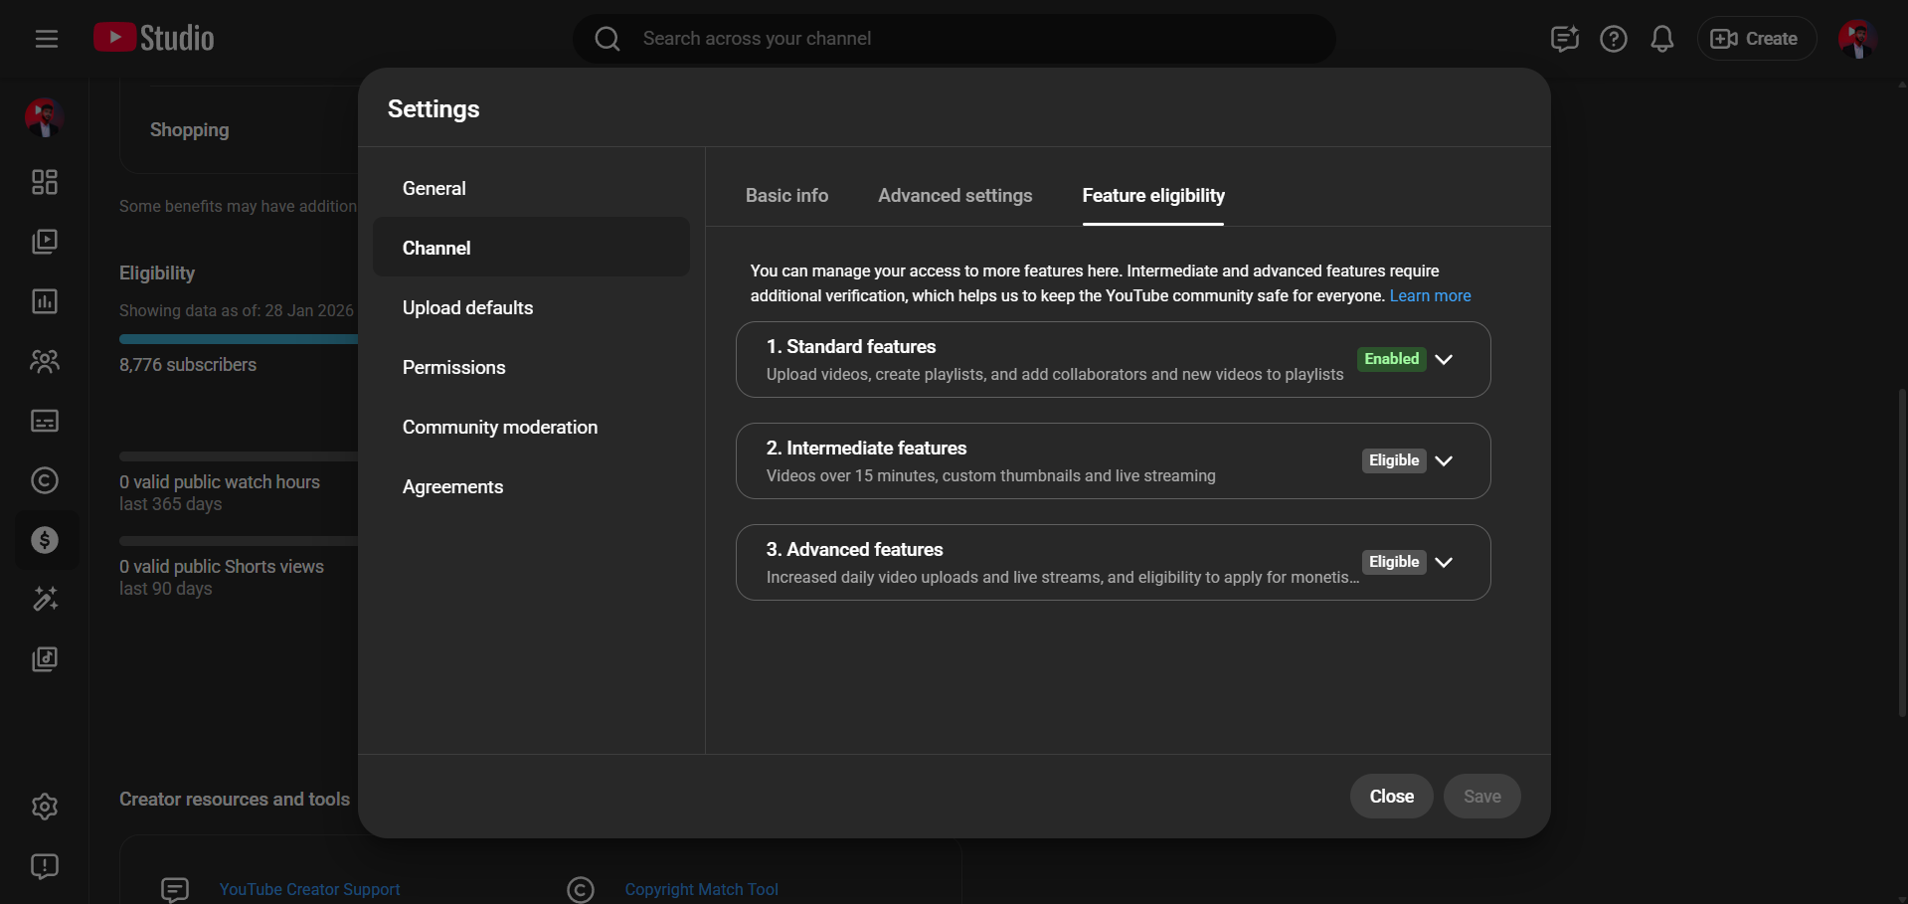Follow the Learn more link
The width and height of the screenshot is (1908, 904).
coord(1430,296)
